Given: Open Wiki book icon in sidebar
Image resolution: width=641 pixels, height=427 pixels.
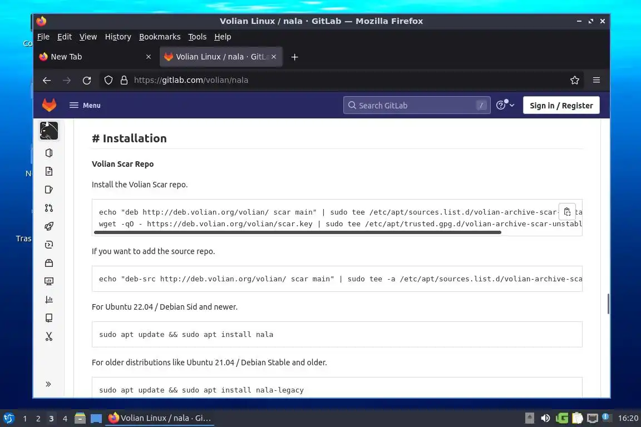Looking at the screenshot, I should pos(48,318).
